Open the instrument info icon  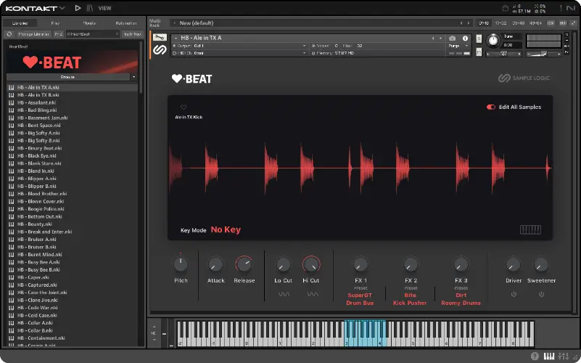[465, 38]
